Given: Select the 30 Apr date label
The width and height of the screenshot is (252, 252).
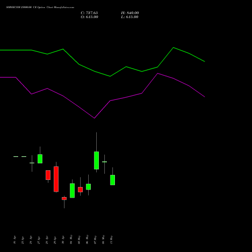Looking at the screenshot, I should click(x=63, y=240).
